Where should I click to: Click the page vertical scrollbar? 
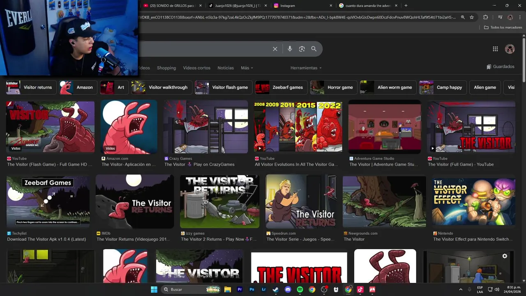tap(524, 60)
